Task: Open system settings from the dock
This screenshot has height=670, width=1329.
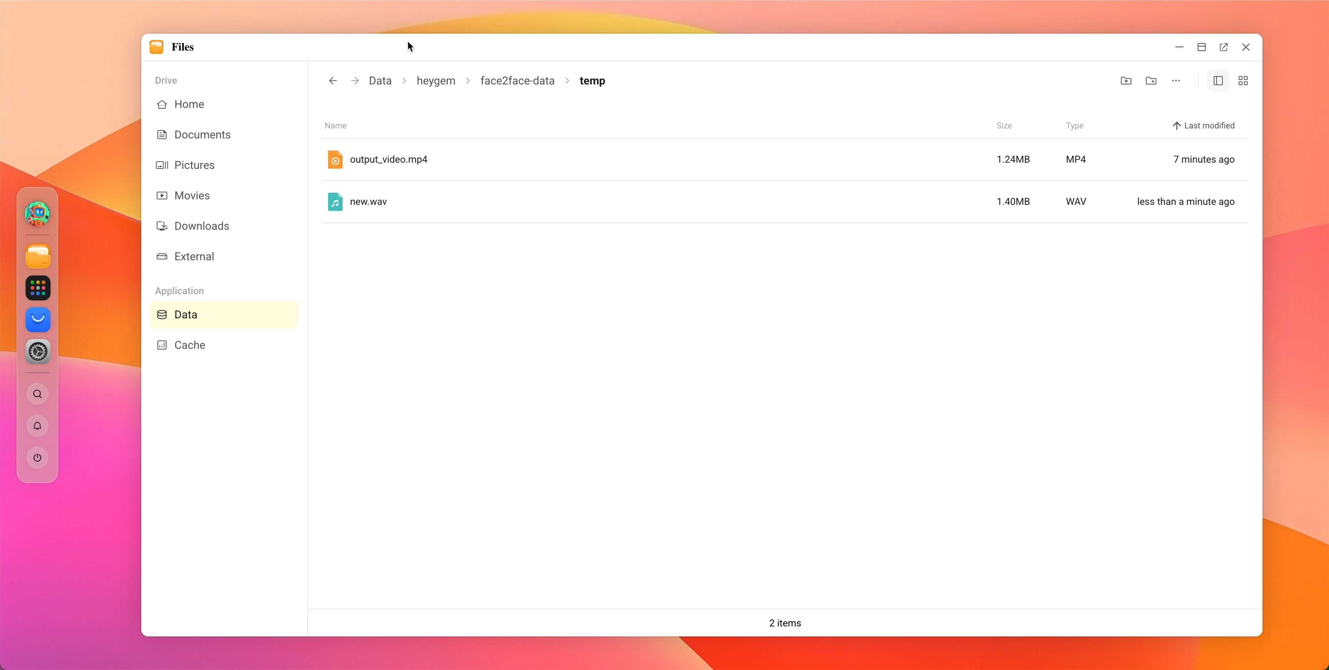Action: tap(37, 352)
